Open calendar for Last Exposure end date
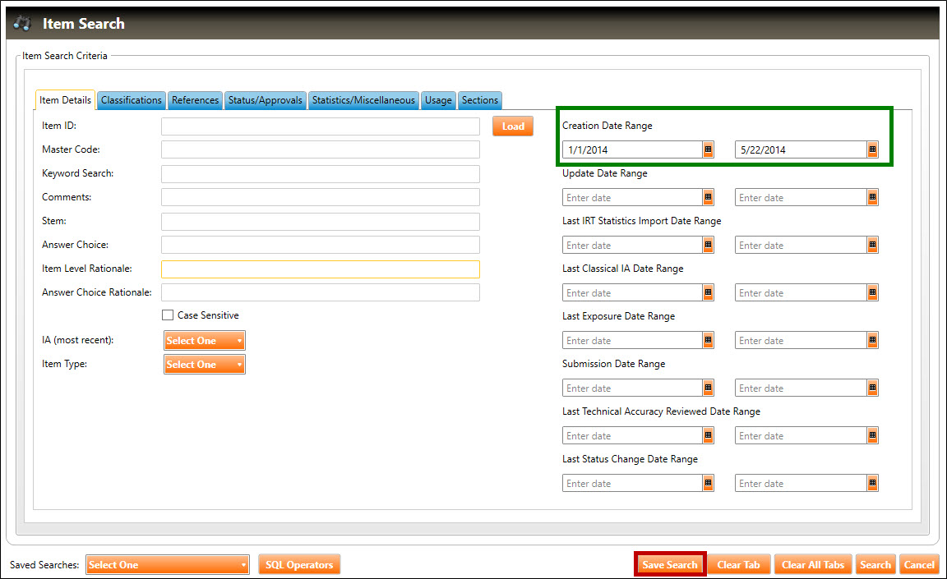The image size is (947, 579). 872,341
